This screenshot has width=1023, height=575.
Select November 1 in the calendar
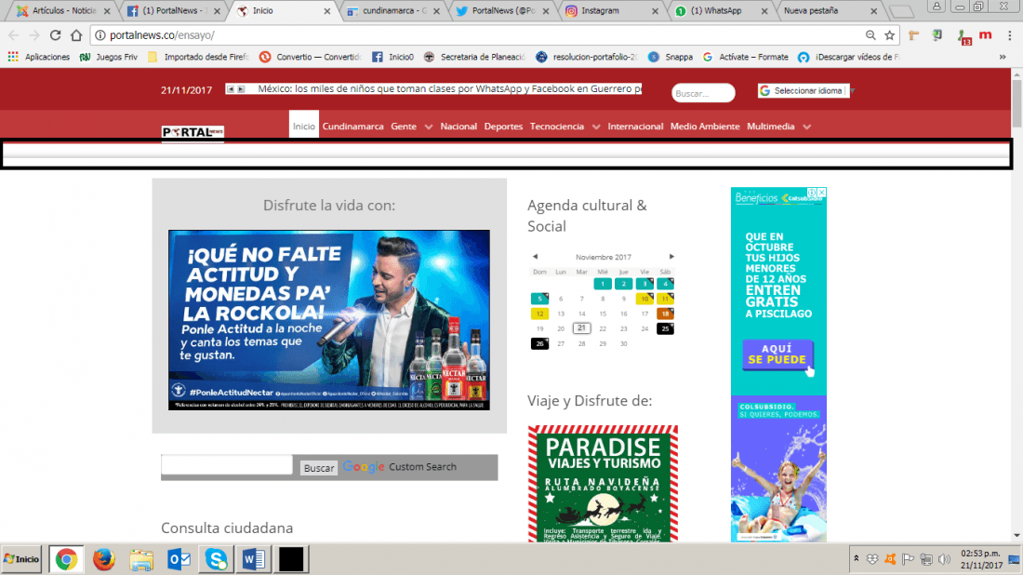coord(603,284)
